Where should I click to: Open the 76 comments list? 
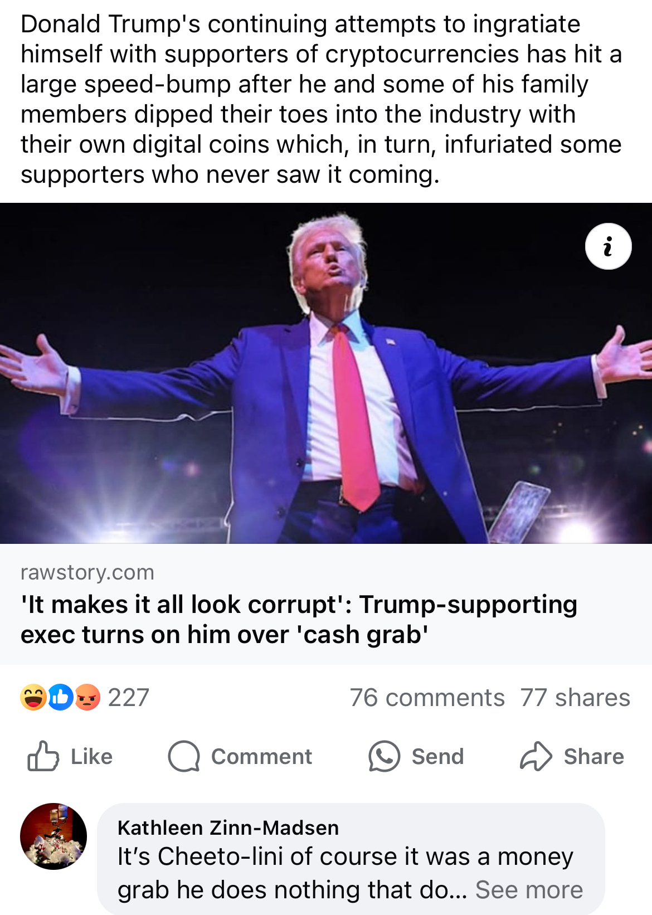(427, 698)
